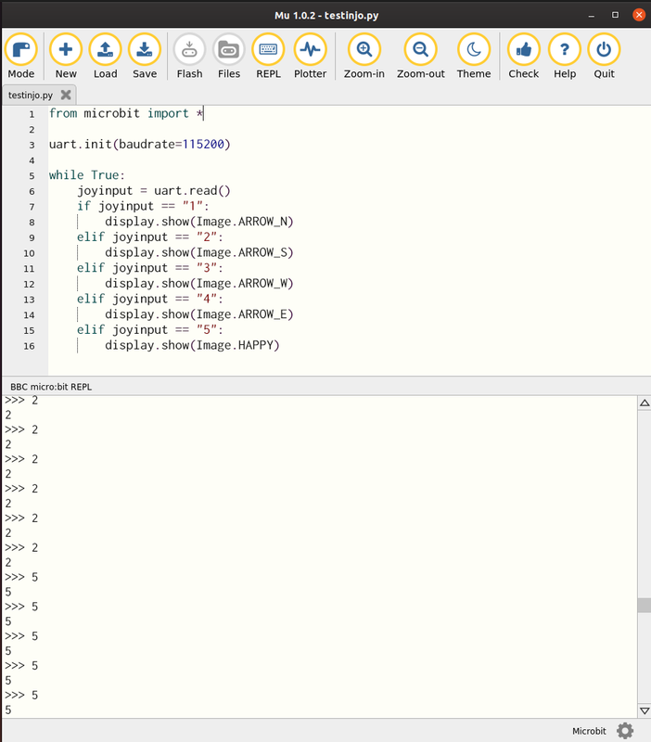Quit Mu editor

(x=604, y=56)
